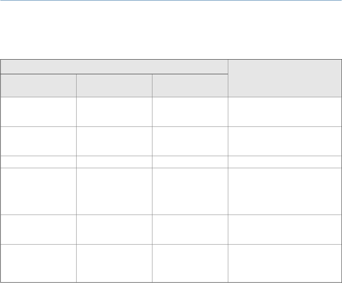
Task: Click the tall gray header cell at right
Action: (x=285, y=78)
